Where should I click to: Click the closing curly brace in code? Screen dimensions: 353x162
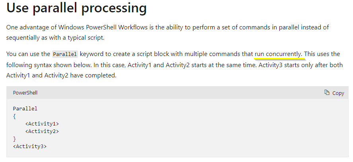[x=14, y=139]
